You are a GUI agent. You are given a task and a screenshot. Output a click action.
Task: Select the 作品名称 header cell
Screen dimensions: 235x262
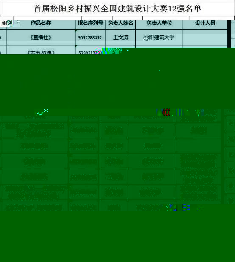click(41, 23)
